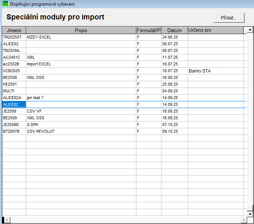
Task: Click the date 11.07.25
Action: pos(175,58)
